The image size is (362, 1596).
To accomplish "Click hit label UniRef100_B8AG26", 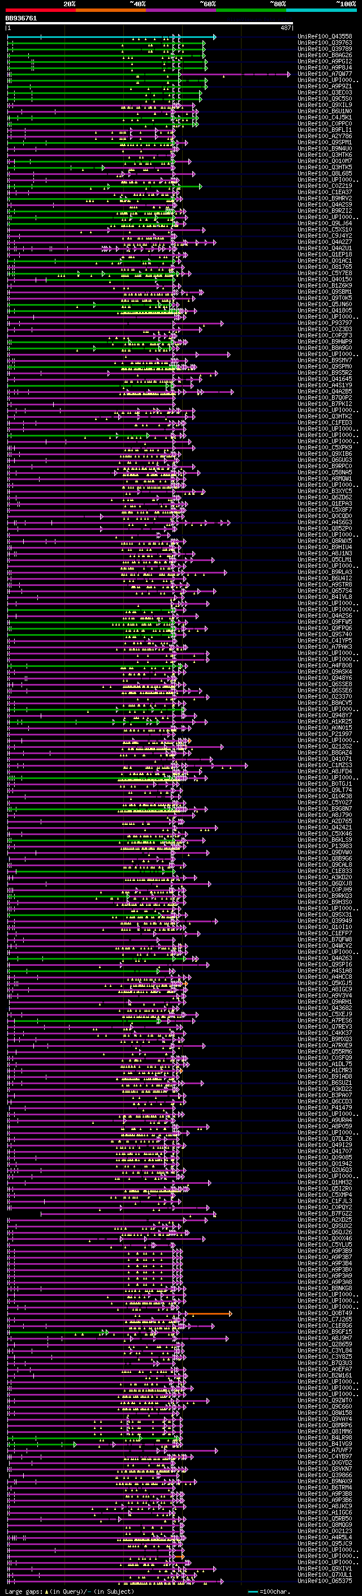I will point(325,55).
